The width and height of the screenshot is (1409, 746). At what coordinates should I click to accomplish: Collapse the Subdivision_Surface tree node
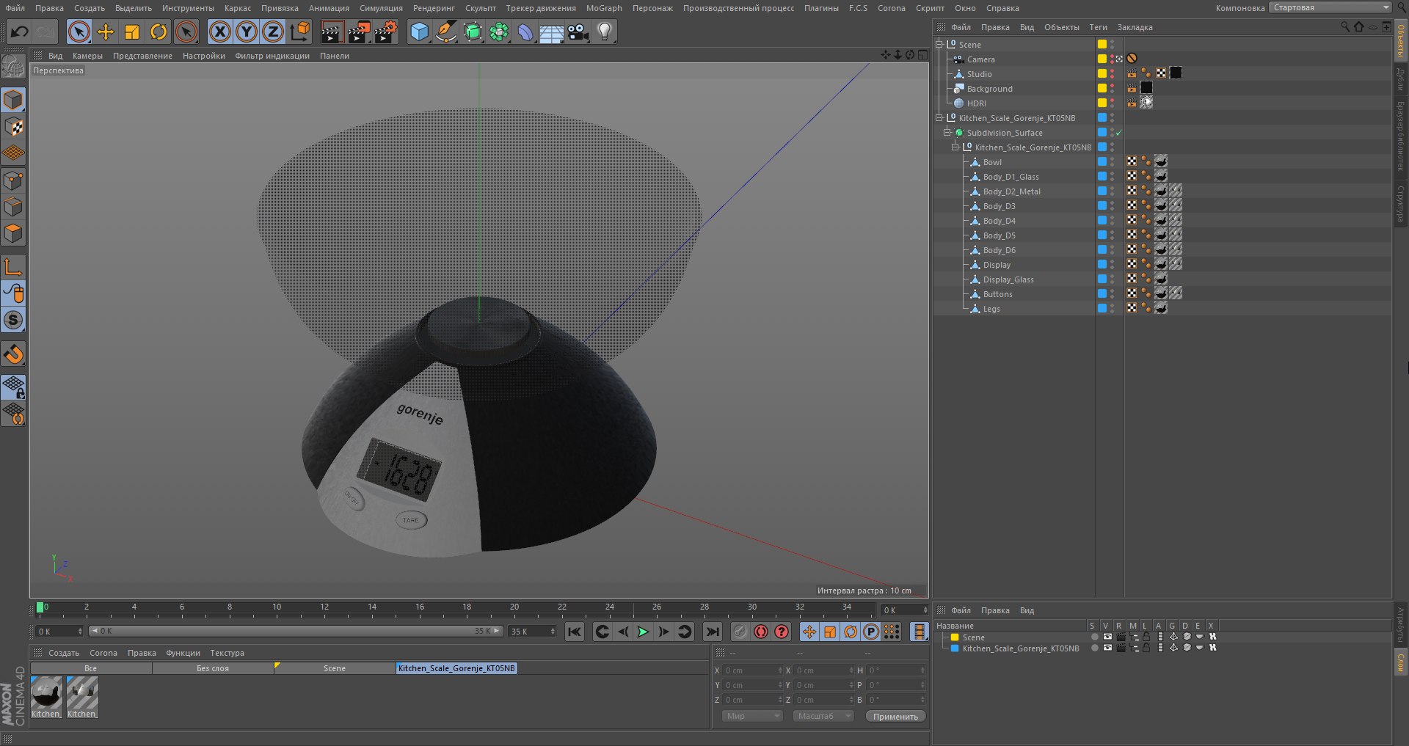(x=947, y=132)
